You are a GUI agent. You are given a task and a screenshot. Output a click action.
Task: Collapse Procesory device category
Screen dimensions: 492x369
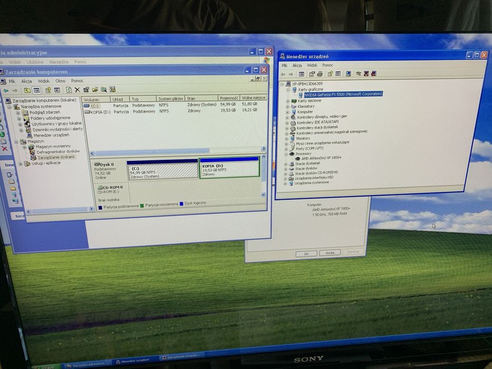286,154
